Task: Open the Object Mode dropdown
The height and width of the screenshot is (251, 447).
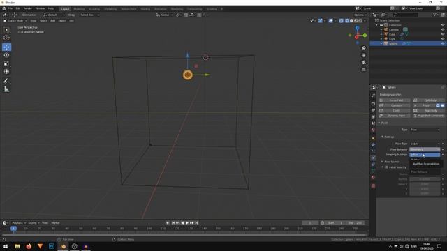Action: click(x=15, y=21)
